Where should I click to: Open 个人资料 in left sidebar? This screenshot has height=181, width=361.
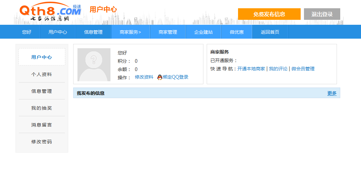(42, 74)
